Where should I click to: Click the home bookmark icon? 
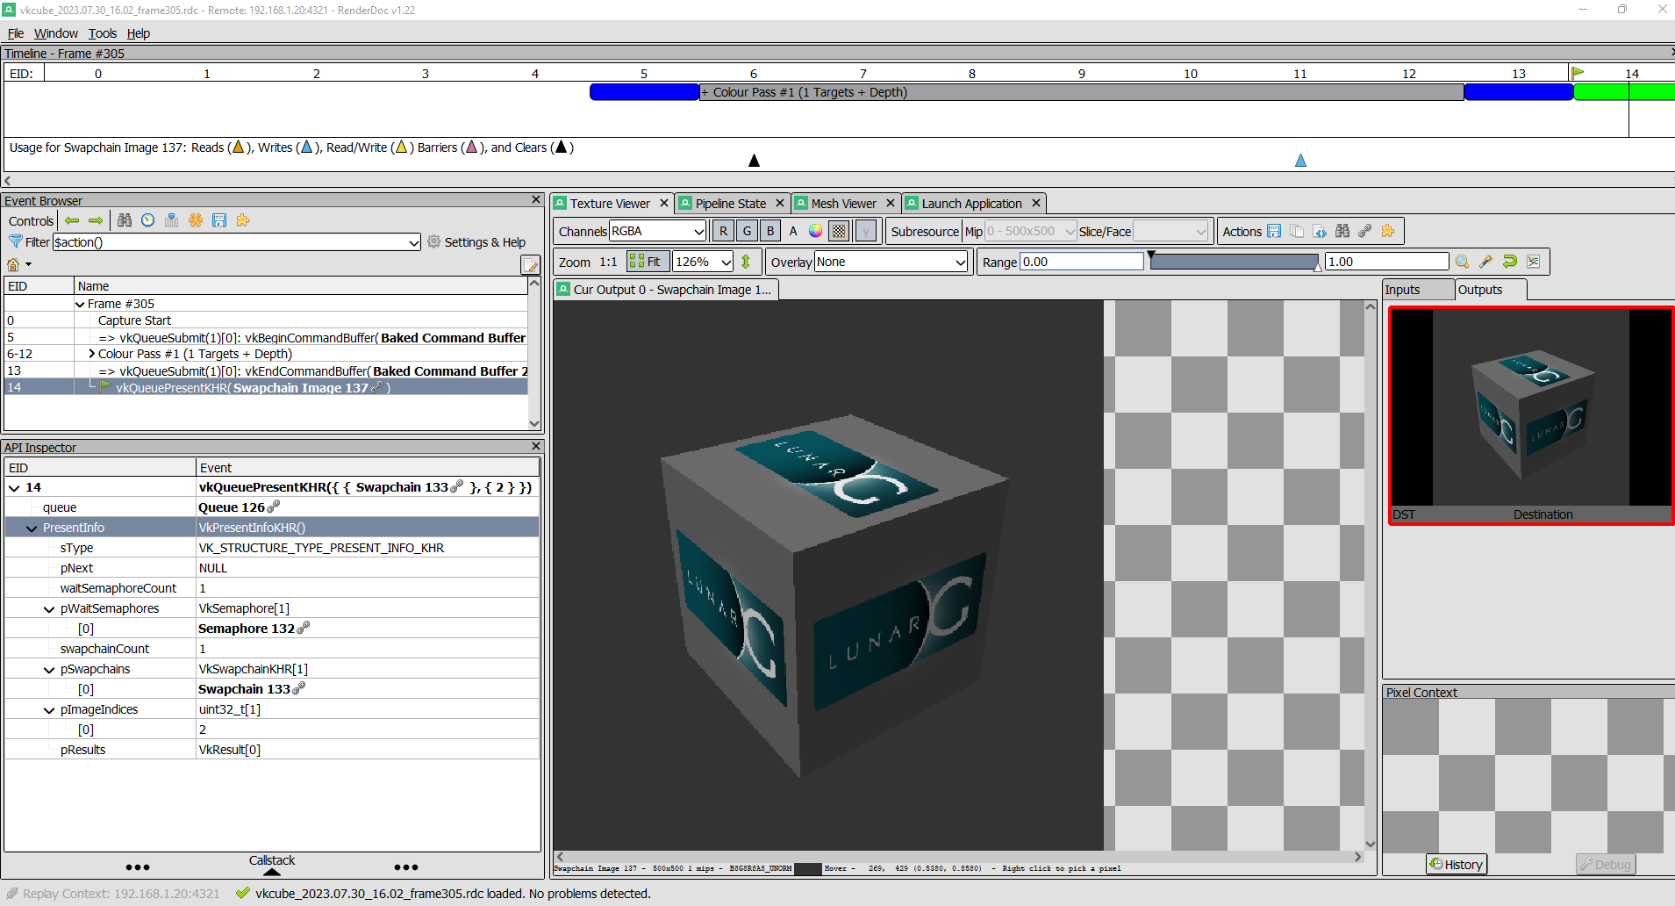[x=13, y=264]
